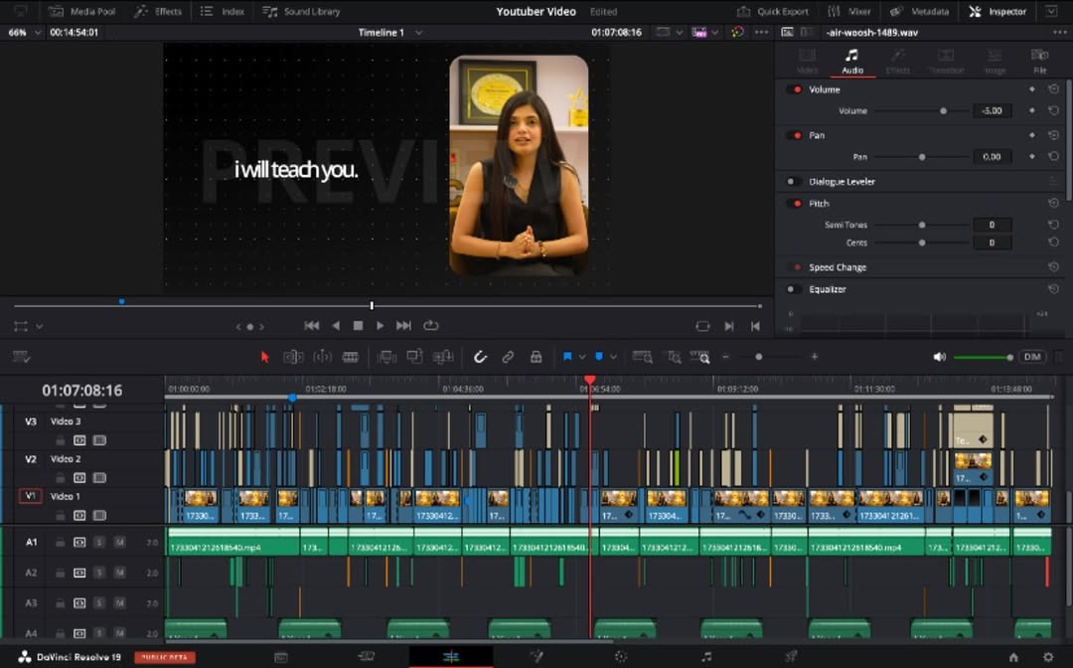This screenshot has height=668, width=1073.
Task: Click the Volume slider handle in Inspector
Action: (x=943, y=111)
